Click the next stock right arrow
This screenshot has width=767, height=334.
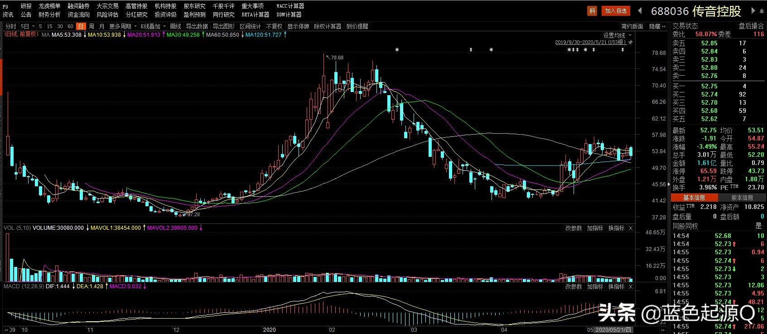click(x=753, y=11)
